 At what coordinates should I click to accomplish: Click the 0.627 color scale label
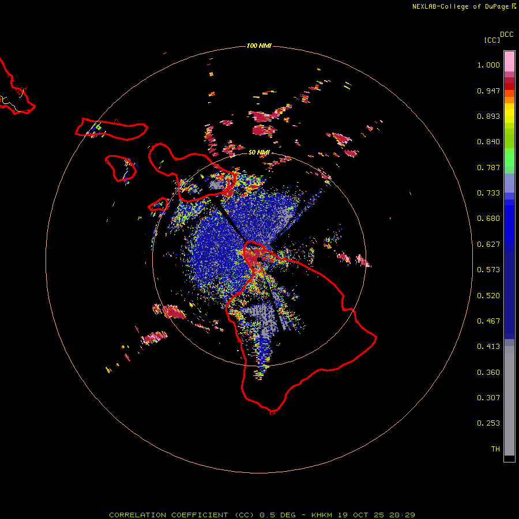(x=488, y=245)
